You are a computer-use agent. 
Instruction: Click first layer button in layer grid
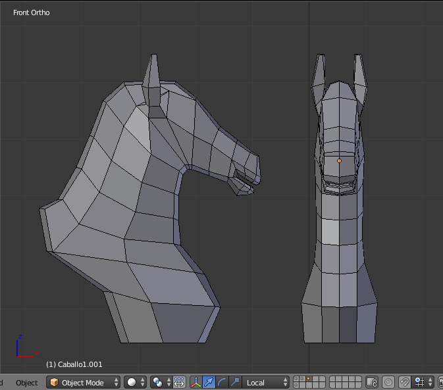[298, 379]
